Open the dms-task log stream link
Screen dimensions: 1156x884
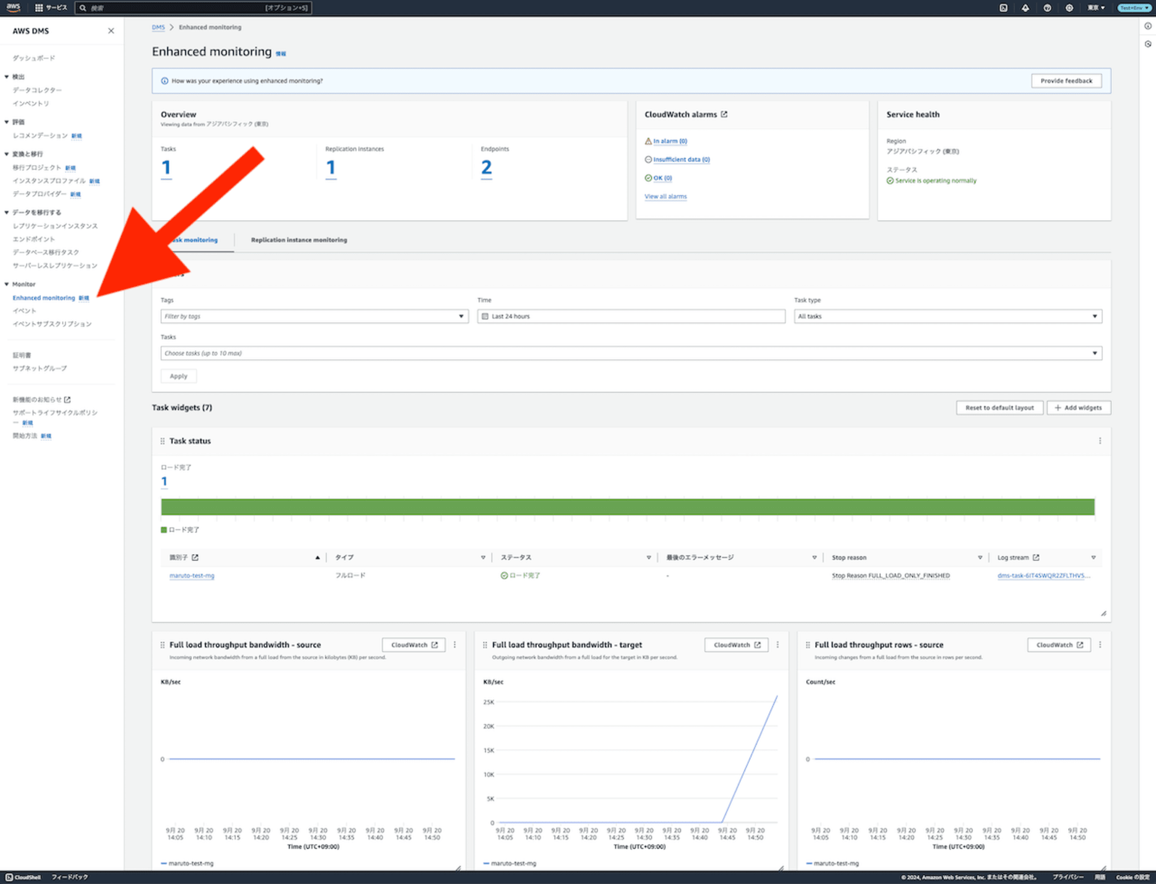(x=1043, y=575)
